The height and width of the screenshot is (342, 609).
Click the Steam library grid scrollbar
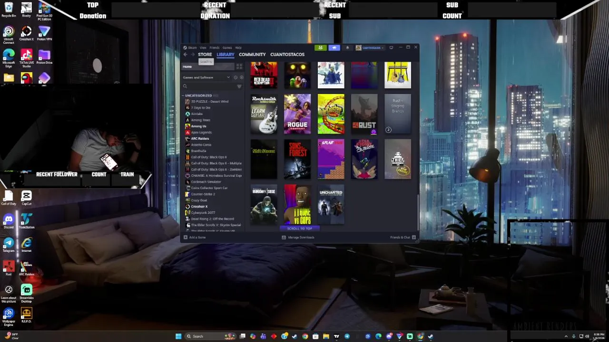pyautogui.click(x=418, y=211)
